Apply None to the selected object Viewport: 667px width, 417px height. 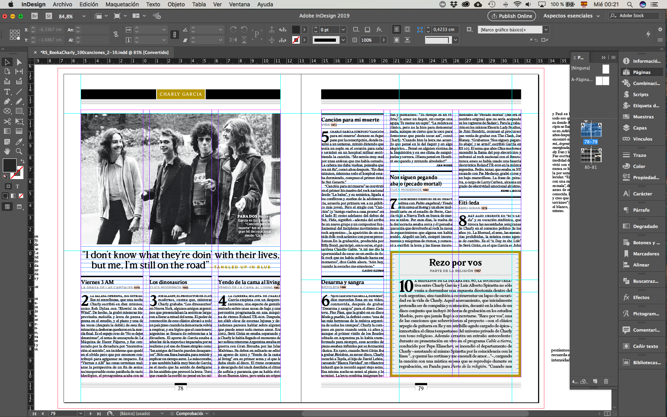[x=21, y=196]
